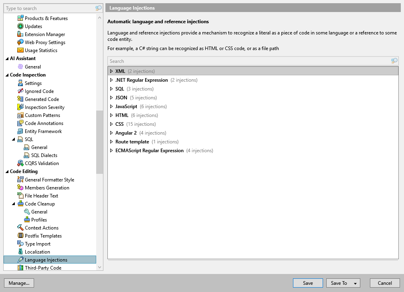
Task: Expand the XML injections node
Action: coord(111,71)
